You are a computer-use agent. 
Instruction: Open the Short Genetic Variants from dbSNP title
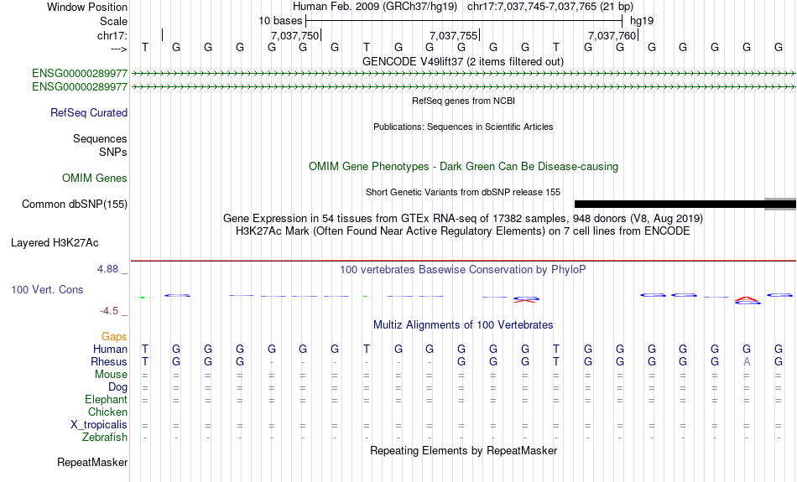tap(463, 192)
